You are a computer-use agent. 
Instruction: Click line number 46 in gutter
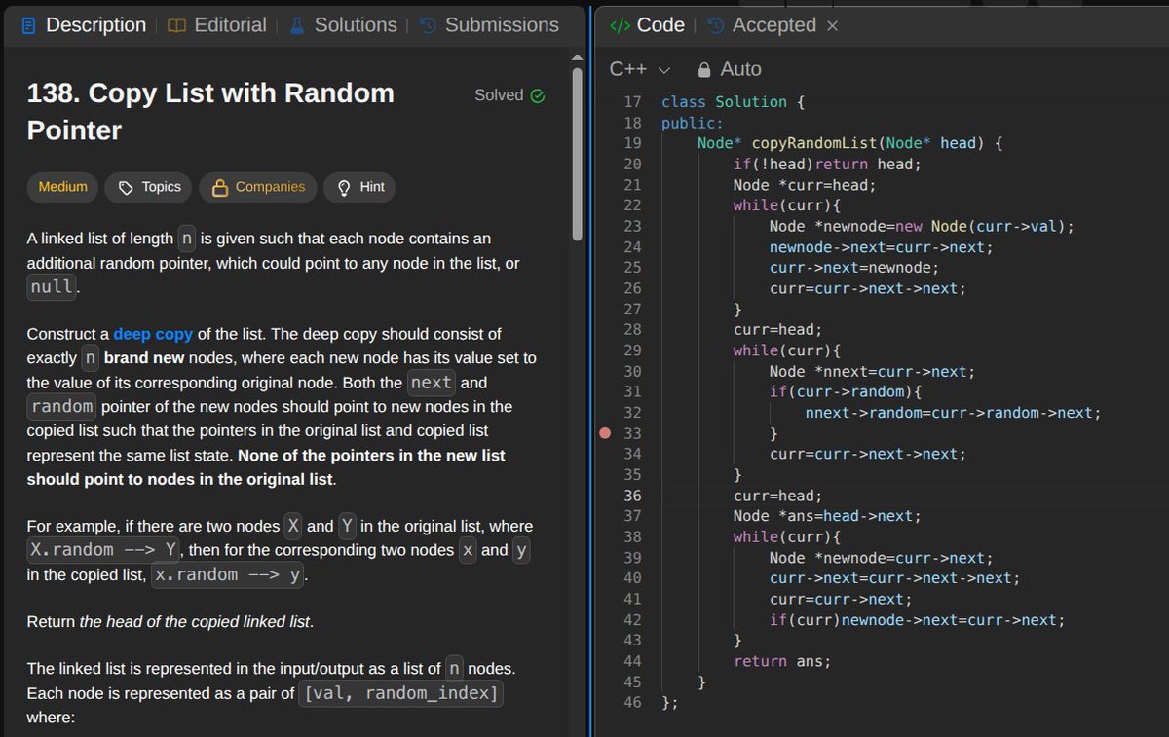pos(632,702)
